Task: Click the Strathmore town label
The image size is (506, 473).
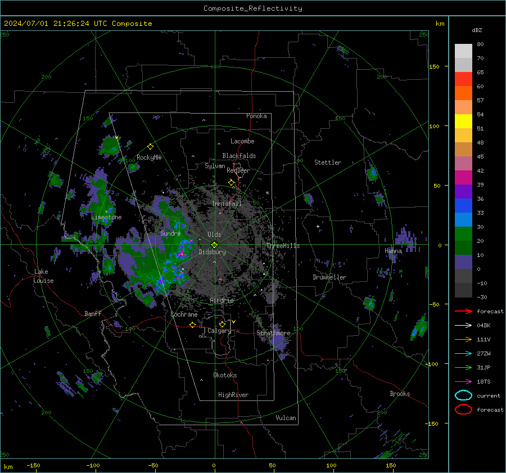Action: 273,333
